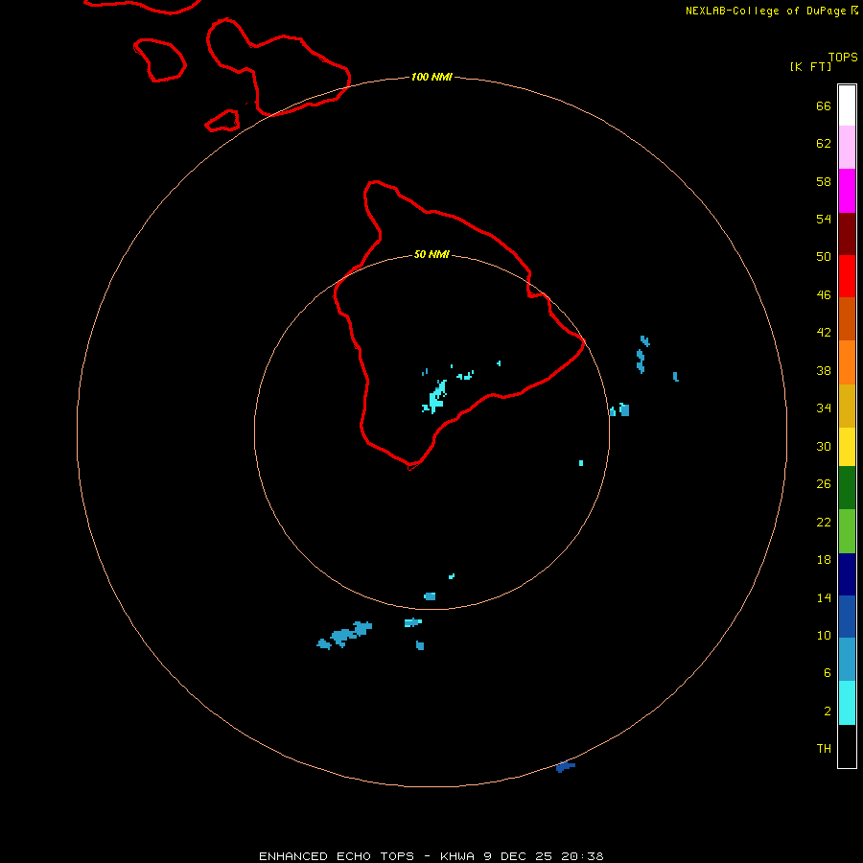
Task: Click the cyan 6 kft legend swatch
Action: click(847, 703)
